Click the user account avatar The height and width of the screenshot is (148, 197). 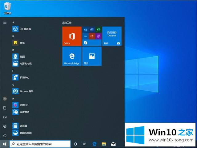[x=5, y=99]
